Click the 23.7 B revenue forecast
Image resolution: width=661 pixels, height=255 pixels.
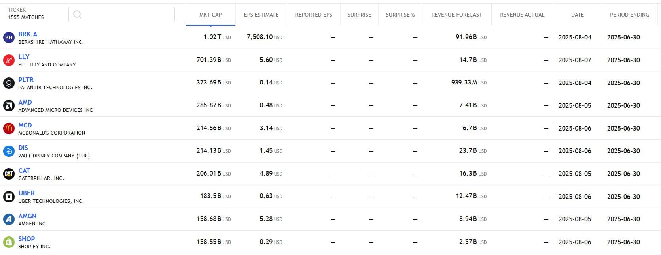(x=473, y=151)
